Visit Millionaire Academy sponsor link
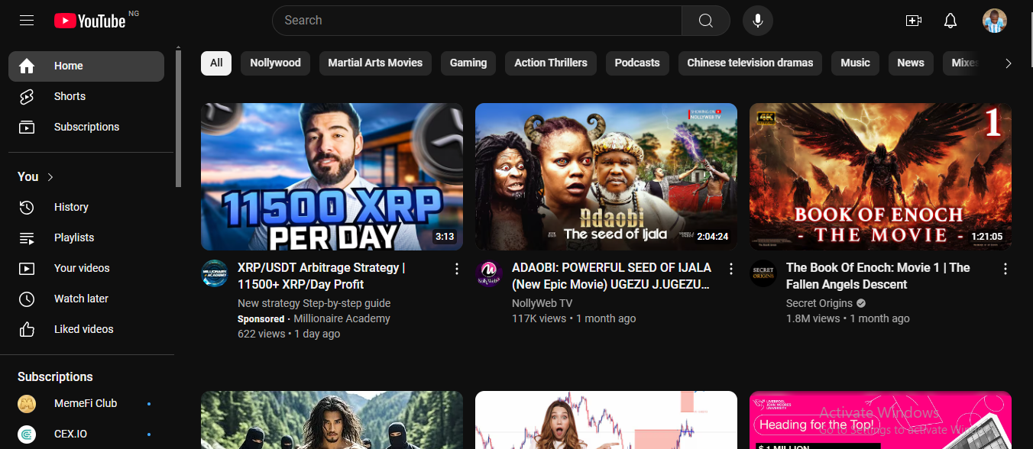The width and height of the screenshot is (1033, 449). [342, 318]
